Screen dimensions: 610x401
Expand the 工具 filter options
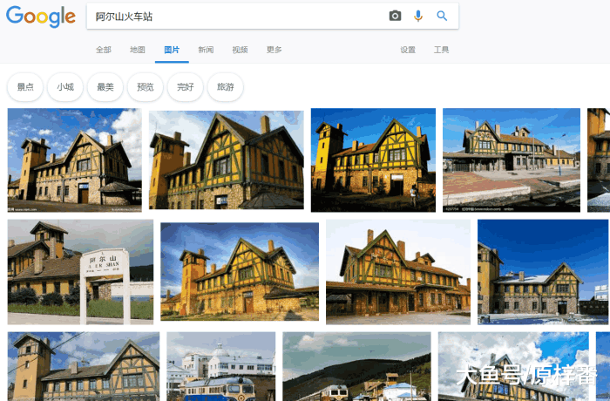pos(442,50)
